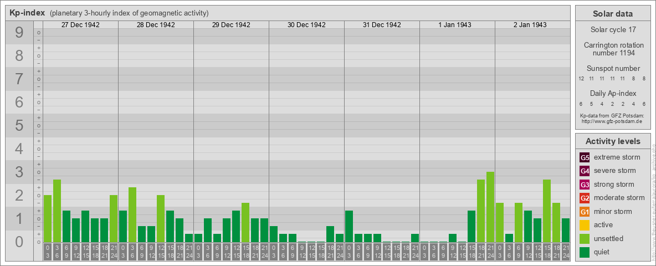Click the 'Solar cycle 17' text
Image resolution: width=656 pixels, height=266 pixels.
(613, 30)
